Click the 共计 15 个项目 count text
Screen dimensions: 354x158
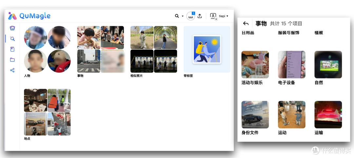pos(286,24)
